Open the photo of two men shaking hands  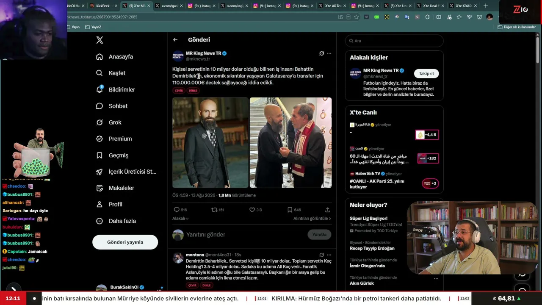tap(290, 142)
